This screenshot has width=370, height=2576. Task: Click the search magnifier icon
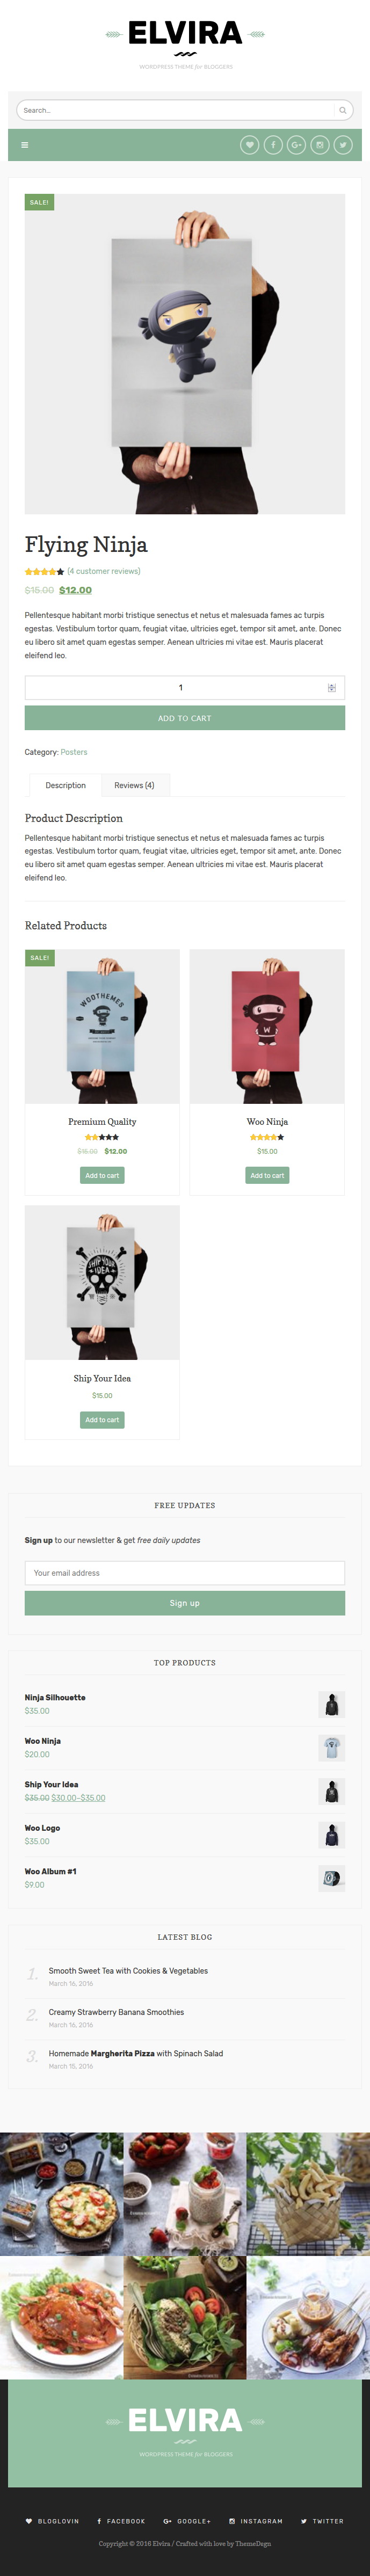click(x=343, y=110)
